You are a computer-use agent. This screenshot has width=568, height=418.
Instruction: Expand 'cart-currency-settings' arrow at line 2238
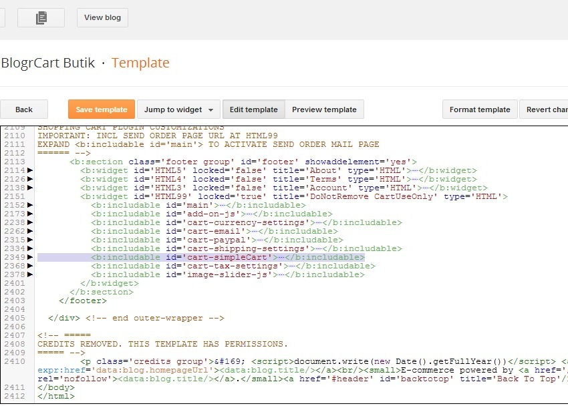click(x=30, y=222)
